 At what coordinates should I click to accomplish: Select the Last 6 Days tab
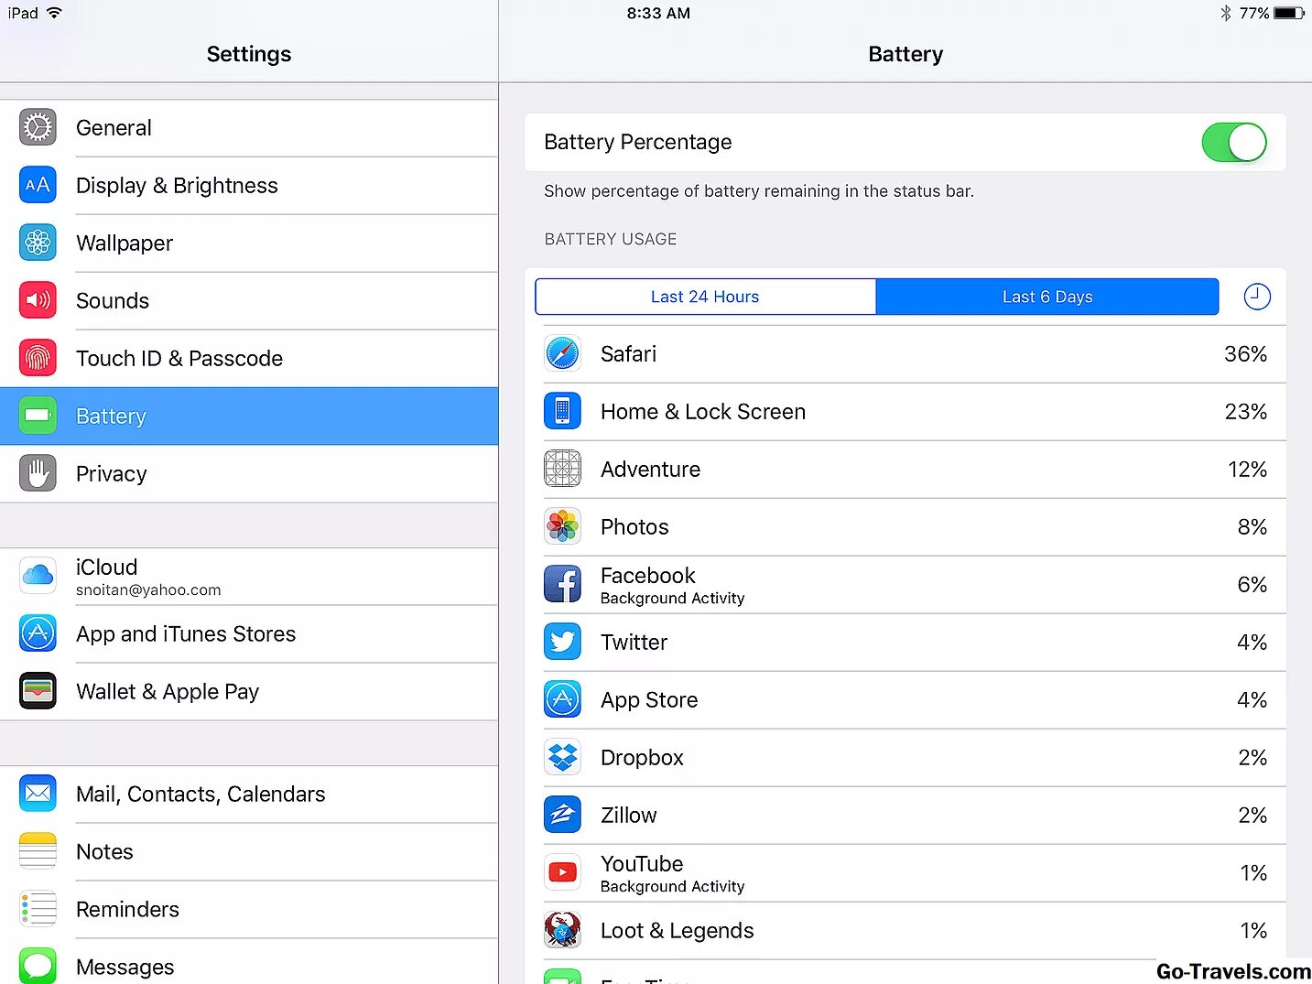pos(1047,297)
